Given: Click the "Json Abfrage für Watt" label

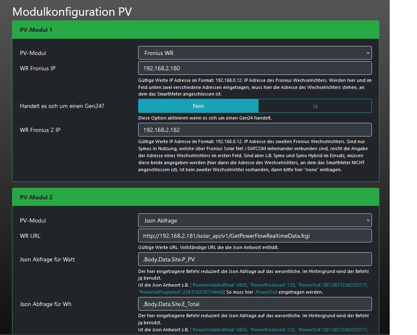Looking at the screenshot, I should 47,259.
